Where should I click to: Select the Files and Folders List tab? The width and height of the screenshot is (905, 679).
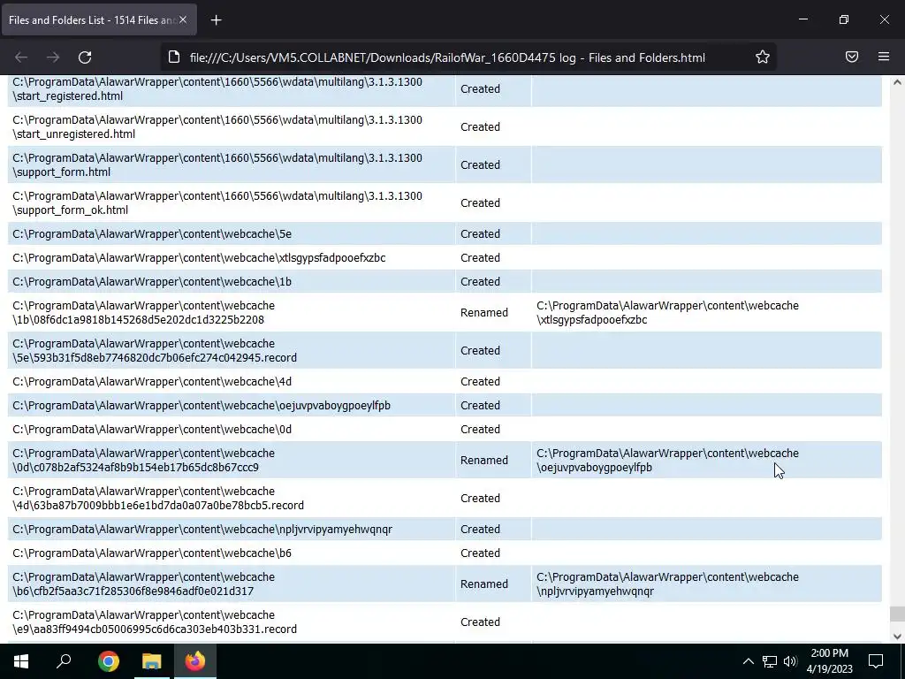tap(99, 19)
